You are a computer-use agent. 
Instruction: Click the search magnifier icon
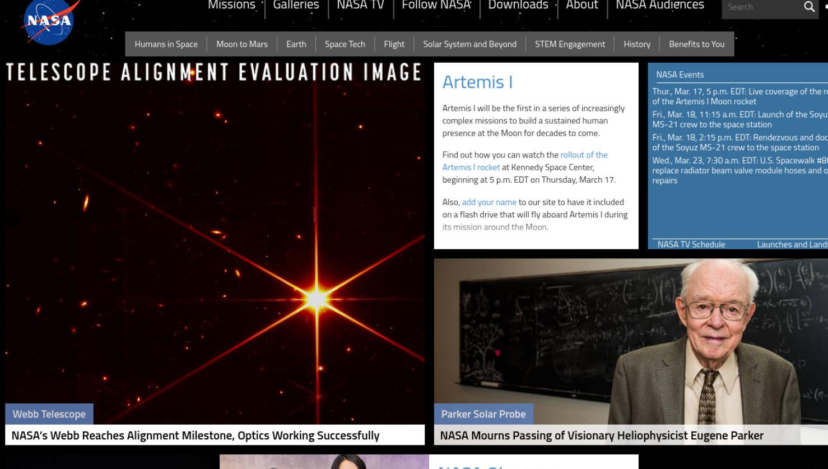(809, 7)
